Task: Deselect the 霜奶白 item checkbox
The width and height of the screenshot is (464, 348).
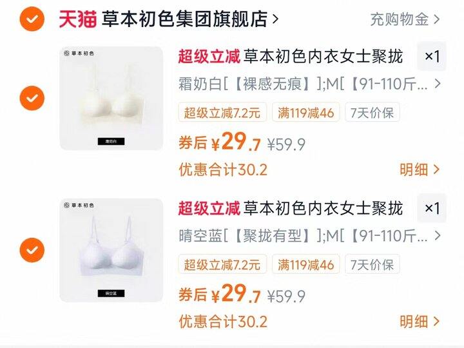Action: 32,98
